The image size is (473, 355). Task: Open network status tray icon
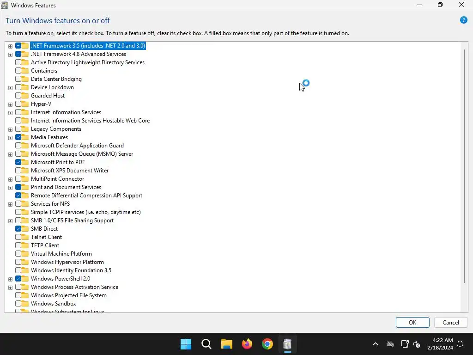[405, 344]
